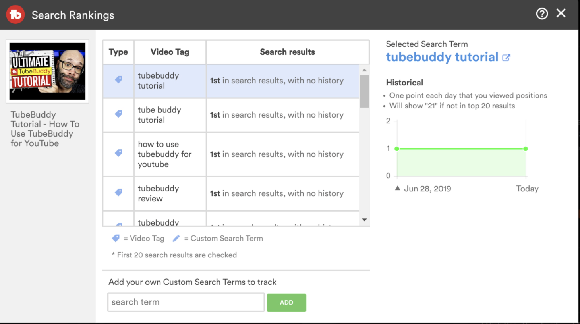
Task: Close the Search Rankings dialog
Action: [561, 13]
